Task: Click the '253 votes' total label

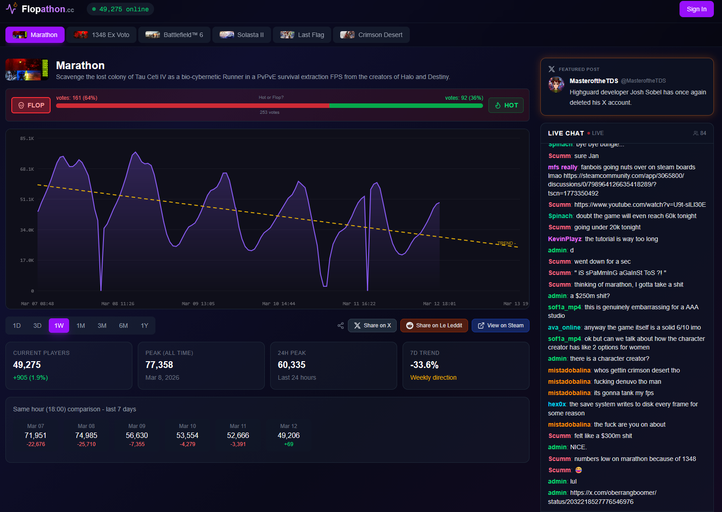Action: (x=270, y=112)
